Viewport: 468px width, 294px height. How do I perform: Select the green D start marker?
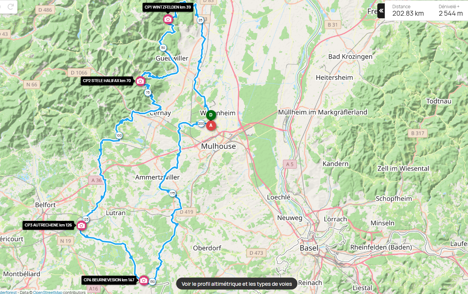pyautogui.click(x=211, y=115)
